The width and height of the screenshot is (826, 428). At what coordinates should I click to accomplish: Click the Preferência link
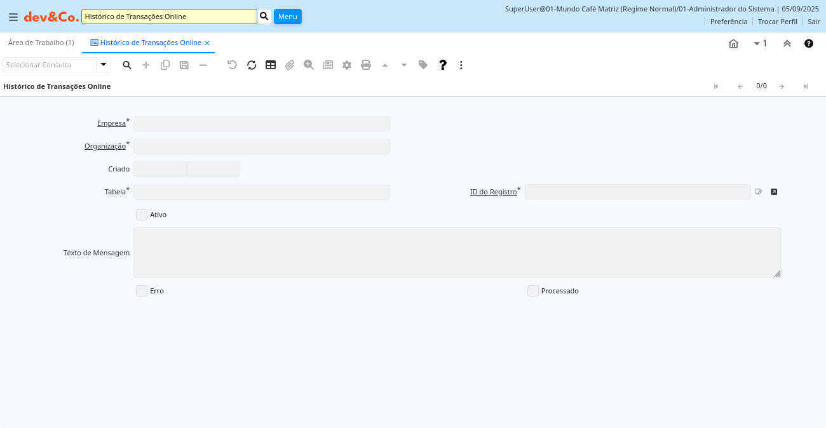(x=729, y=22)
